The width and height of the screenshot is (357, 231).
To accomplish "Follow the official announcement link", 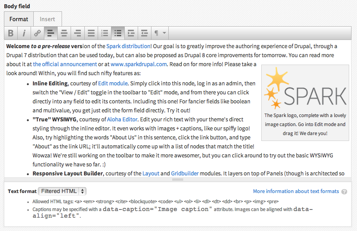I will coord(65,64).
